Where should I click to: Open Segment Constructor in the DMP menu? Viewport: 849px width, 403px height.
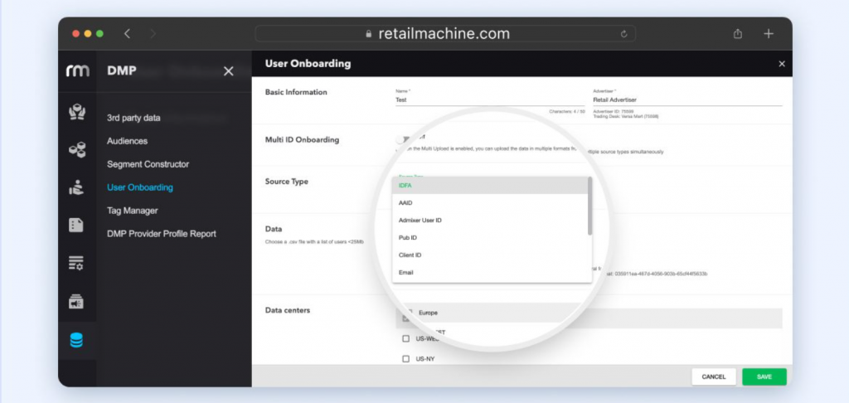click(148, 164)
